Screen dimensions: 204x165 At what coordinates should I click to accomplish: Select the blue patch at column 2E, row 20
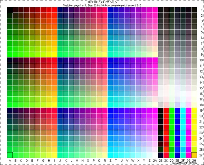pos(177,116)
